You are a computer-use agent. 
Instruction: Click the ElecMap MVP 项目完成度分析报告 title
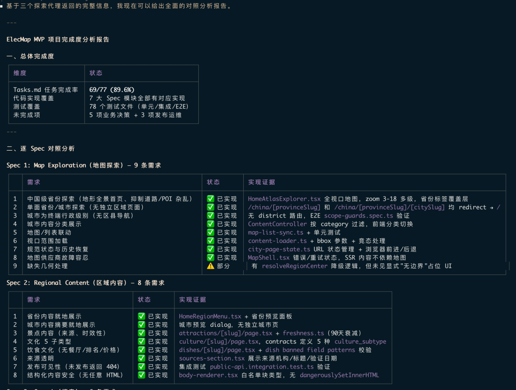click(58, 40)
